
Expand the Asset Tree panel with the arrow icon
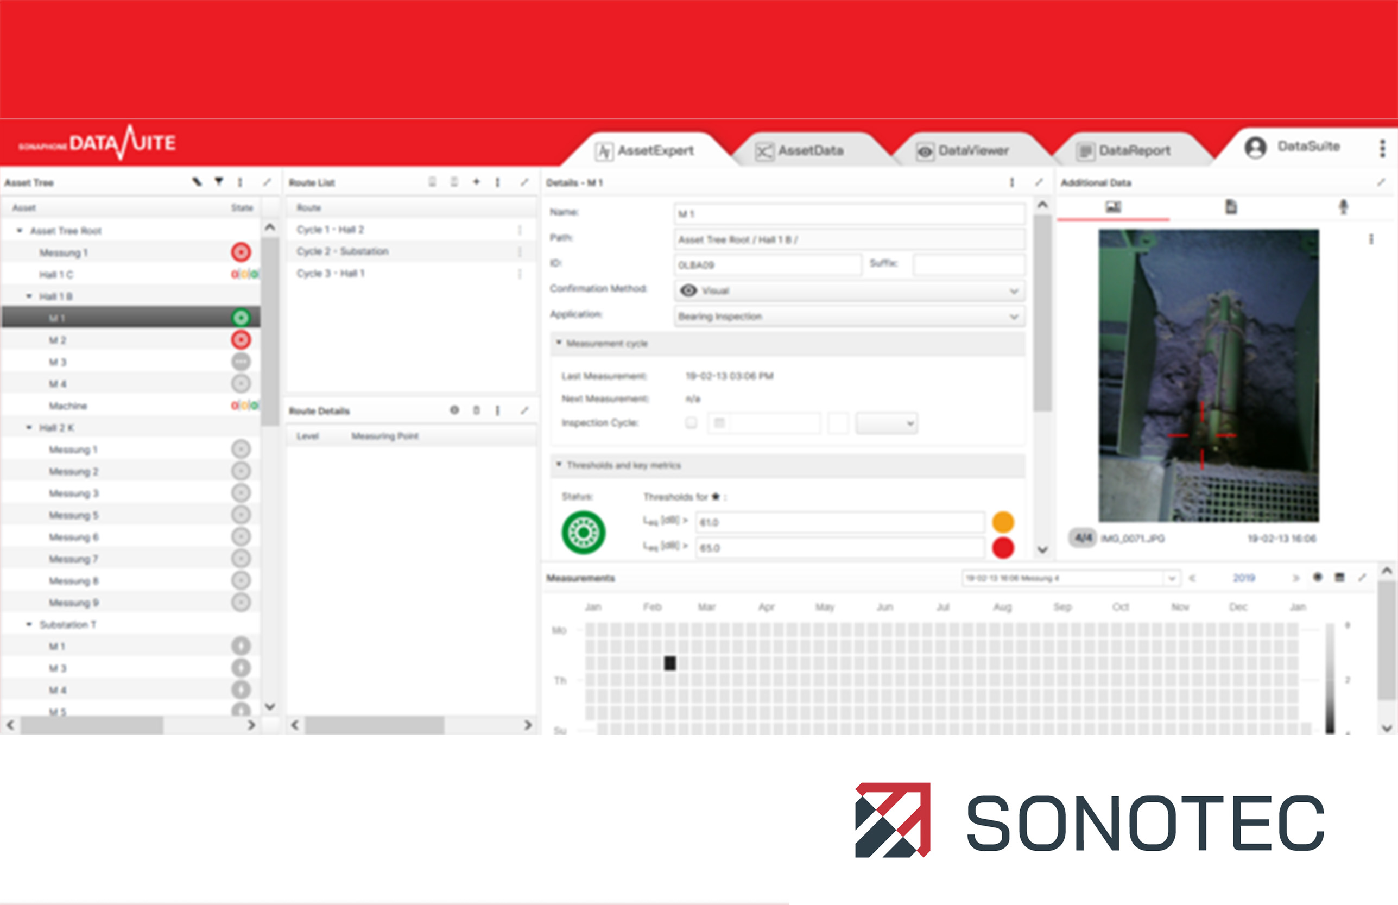[267, 182]
